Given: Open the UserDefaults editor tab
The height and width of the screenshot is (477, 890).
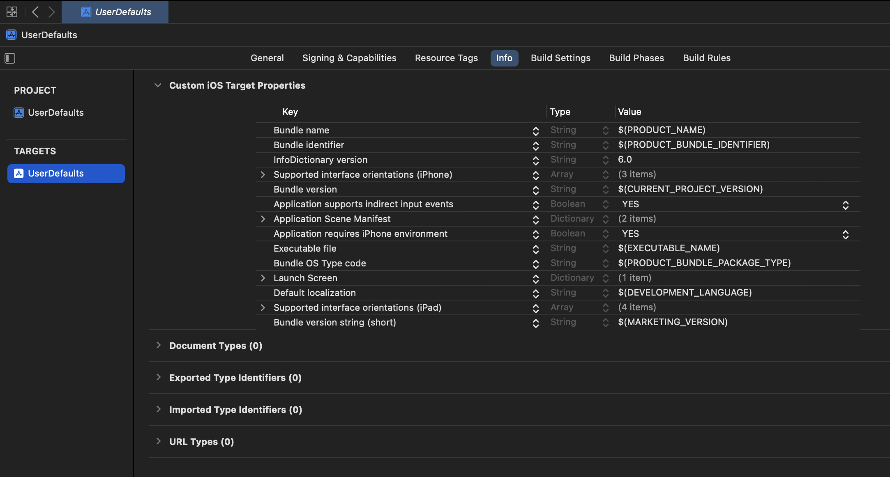Looking at the screenshot, I should point(115,12).
